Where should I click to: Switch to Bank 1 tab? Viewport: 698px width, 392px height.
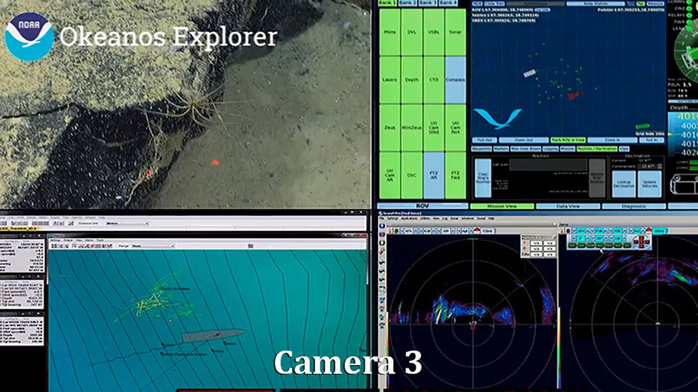pos(387,3)
